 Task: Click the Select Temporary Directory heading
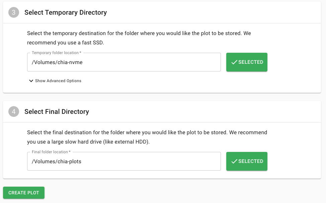pos(66,13)
